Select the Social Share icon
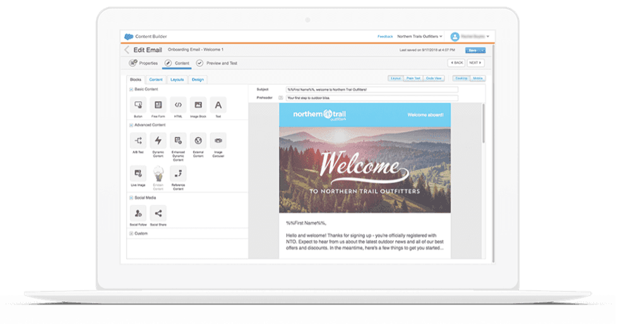Image resolution: width=618 pixels, height=326 pixels. [158, 214]
